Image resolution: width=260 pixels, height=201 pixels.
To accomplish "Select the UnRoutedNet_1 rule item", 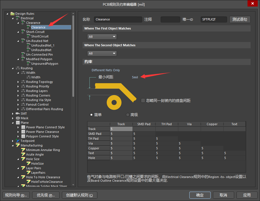I will point(43,45).
